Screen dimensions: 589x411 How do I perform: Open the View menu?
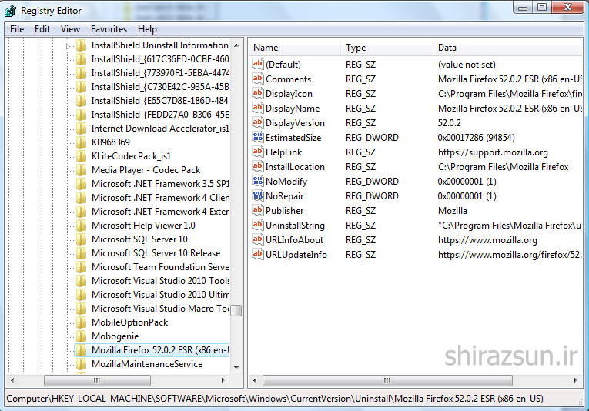(70, 29)
